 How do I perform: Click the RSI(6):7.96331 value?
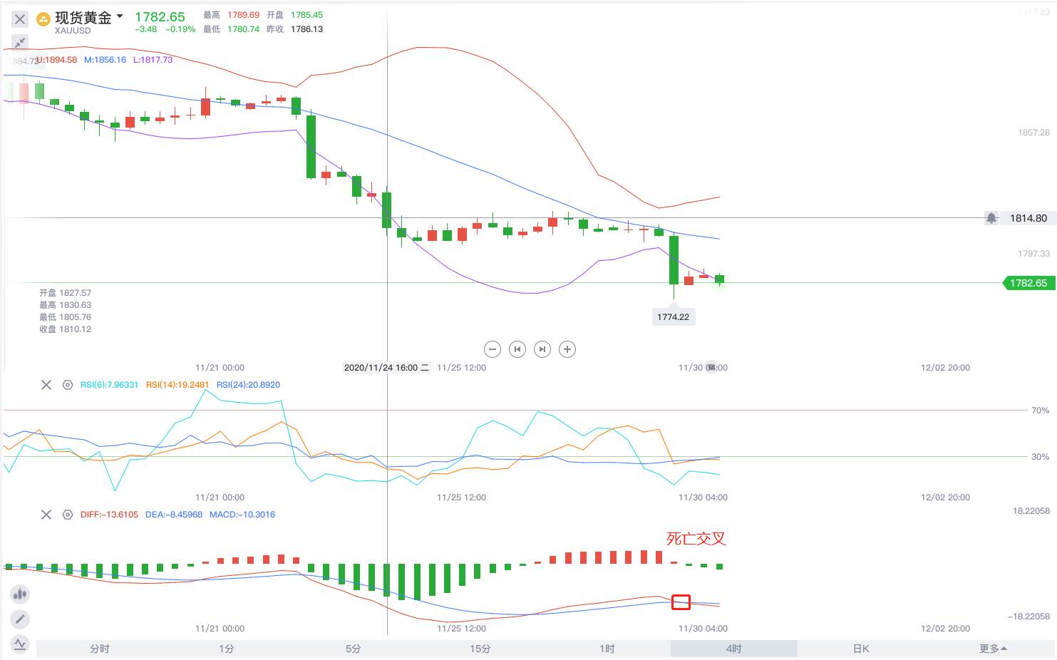(109, 385)
